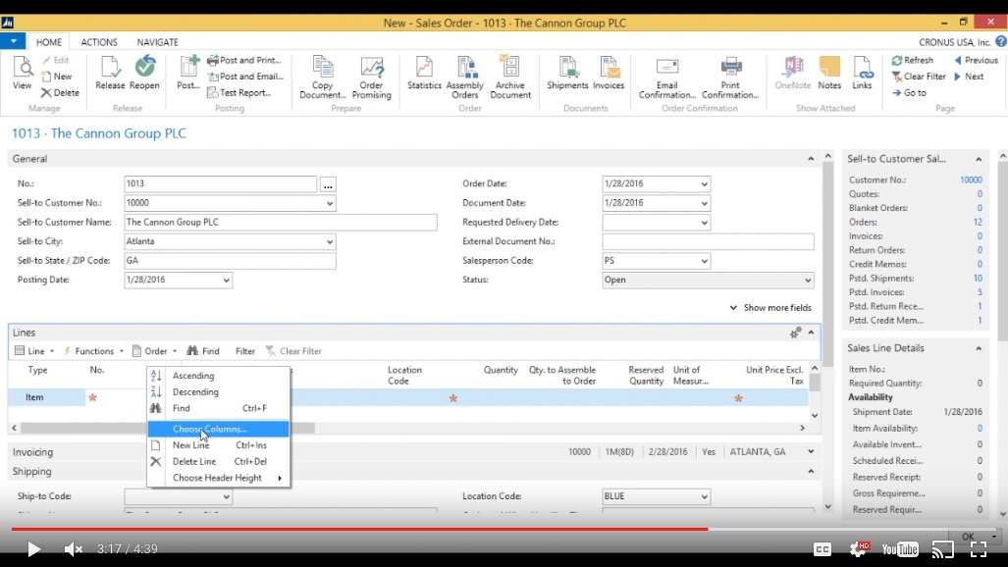Click Clear Filter in ribbon

click(x=919, y=76)
